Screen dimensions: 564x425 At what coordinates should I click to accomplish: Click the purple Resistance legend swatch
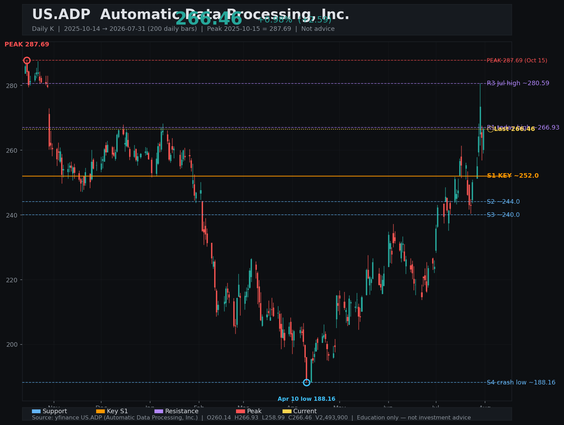[159, 411]
